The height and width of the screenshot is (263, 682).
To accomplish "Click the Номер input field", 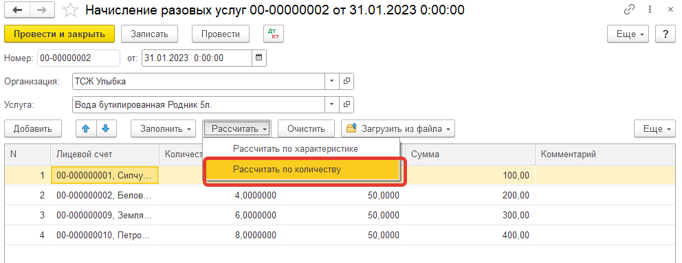I will 79,58.
